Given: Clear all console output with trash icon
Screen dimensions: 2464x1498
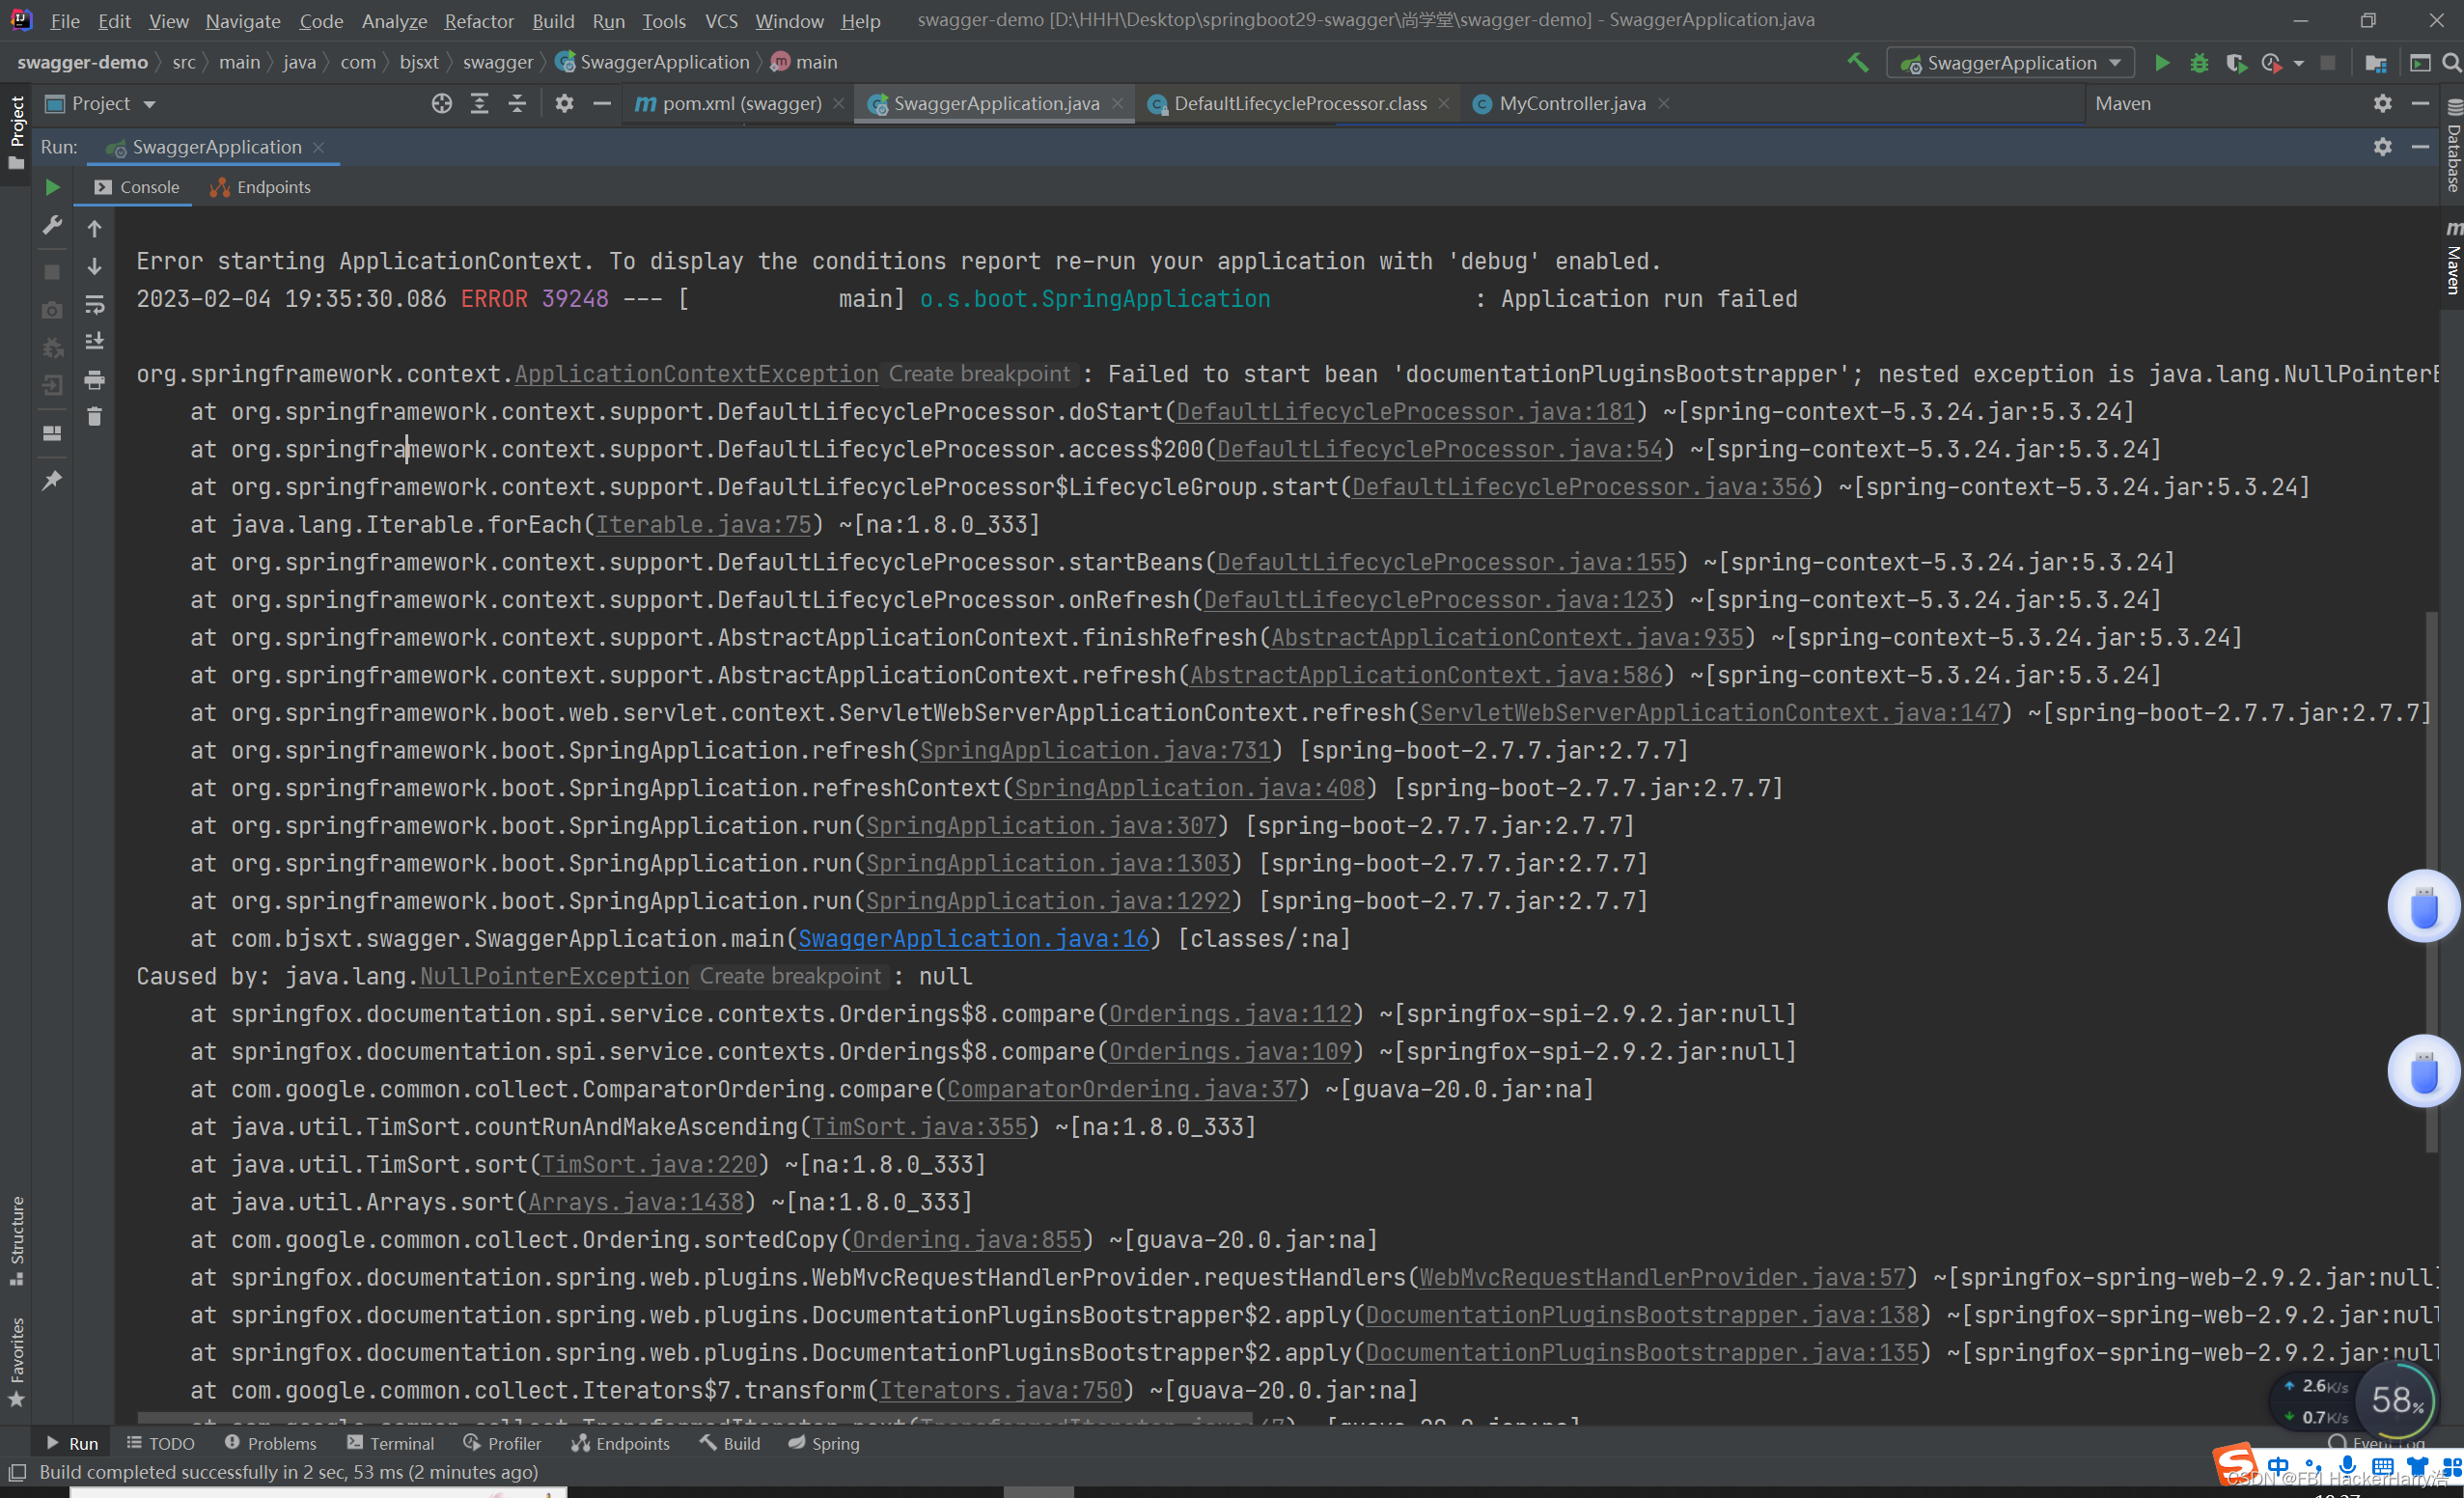Looking at the screenshot, I should click(x=94, y=417).
